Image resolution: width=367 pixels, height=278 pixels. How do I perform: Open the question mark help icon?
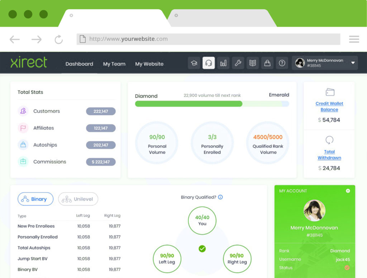[x=282, y=63]
